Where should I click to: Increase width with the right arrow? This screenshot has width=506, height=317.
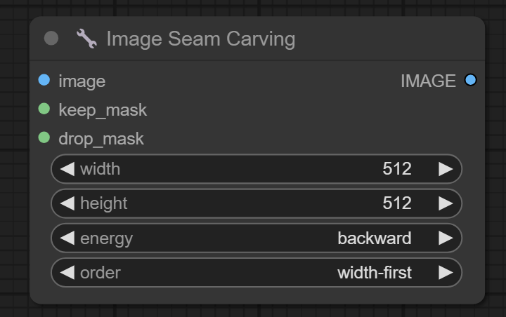coord(446,169)
